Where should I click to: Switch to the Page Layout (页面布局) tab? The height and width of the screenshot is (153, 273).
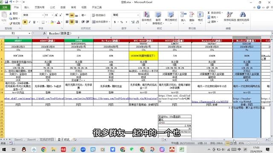click(x=40, y=7)
